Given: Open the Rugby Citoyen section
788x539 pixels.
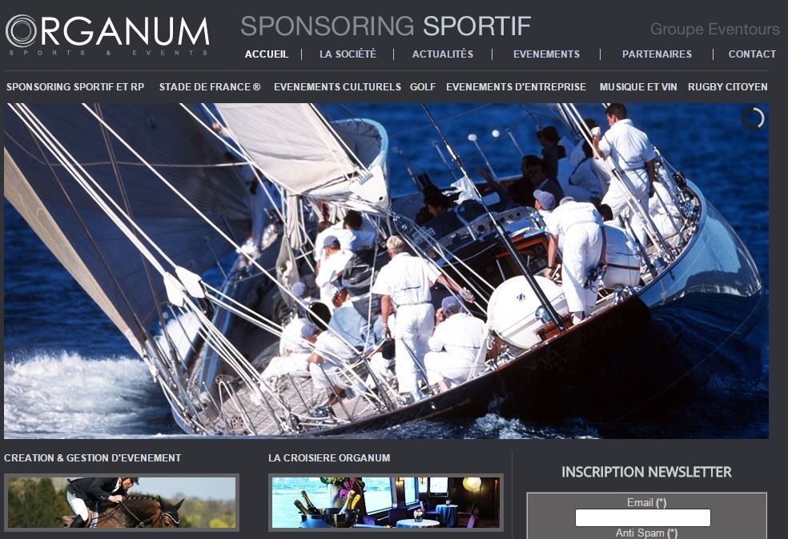Looking at the screenshot, I should [x=728, y=87].
